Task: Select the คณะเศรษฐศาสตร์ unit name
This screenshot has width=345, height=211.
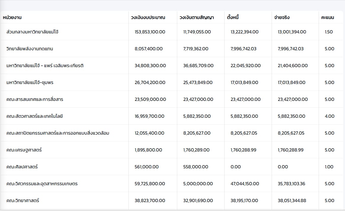Action: click(x=24, y=150)
